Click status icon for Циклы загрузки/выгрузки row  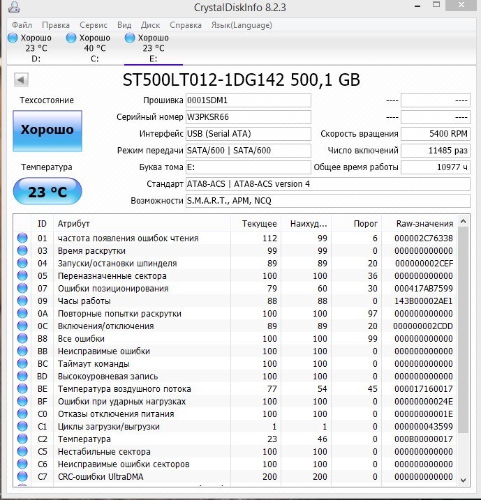(x=22, y=426)
